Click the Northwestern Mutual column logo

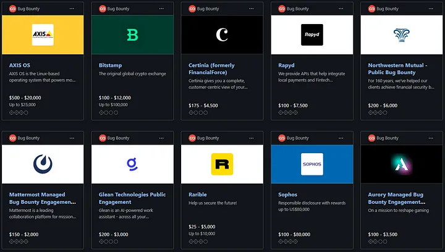click(x=401, y=35)
